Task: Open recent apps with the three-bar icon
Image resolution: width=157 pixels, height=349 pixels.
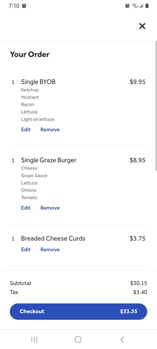Action: click(x=34, y=339)
